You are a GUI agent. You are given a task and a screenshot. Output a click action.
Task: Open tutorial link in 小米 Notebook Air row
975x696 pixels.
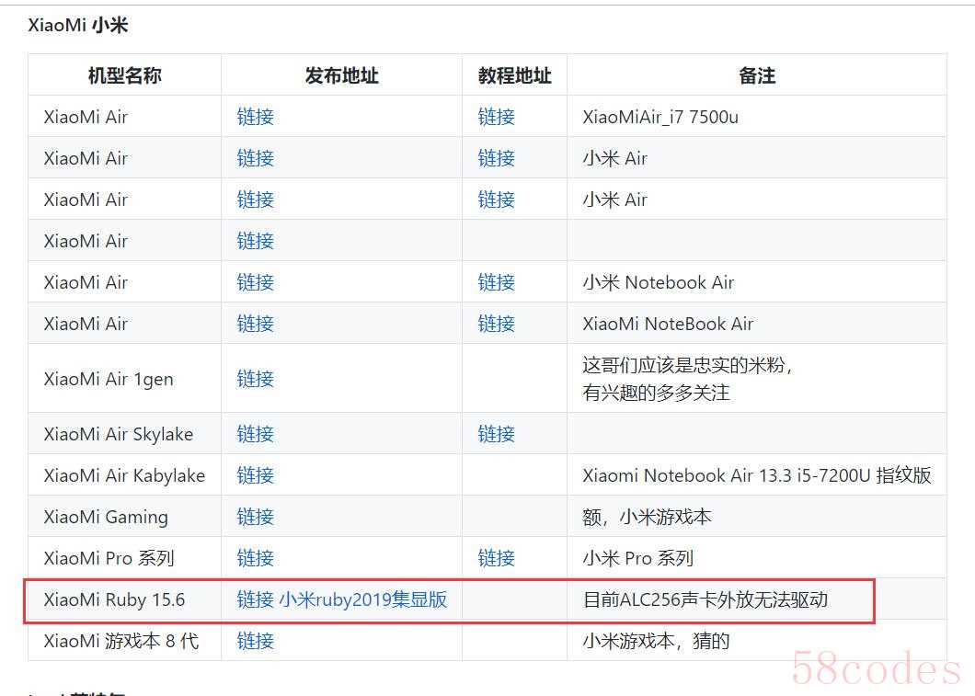pos(496,282)
